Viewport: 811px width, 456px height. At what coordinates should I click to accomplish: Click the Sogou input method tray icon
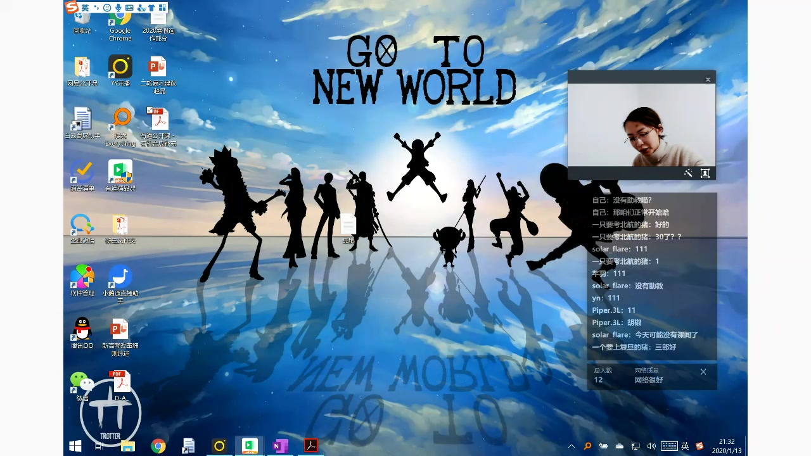click(699, 446)
